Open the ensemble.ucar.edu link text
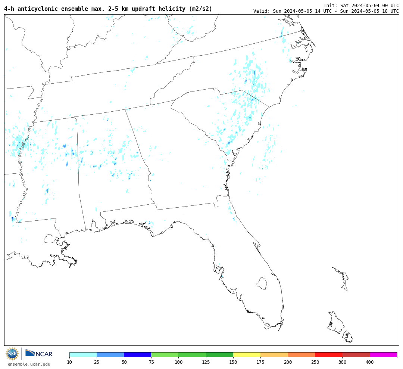 point(29,364)
